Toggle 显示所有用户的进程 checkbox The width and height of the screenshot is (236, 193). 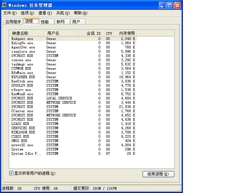click(x=11, y=173)
